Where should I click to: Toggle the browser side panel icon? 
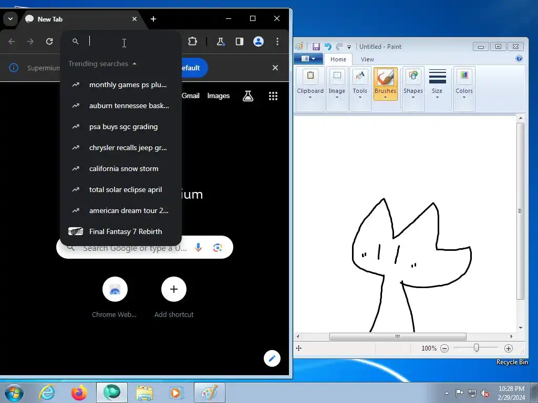pos(240,41)
